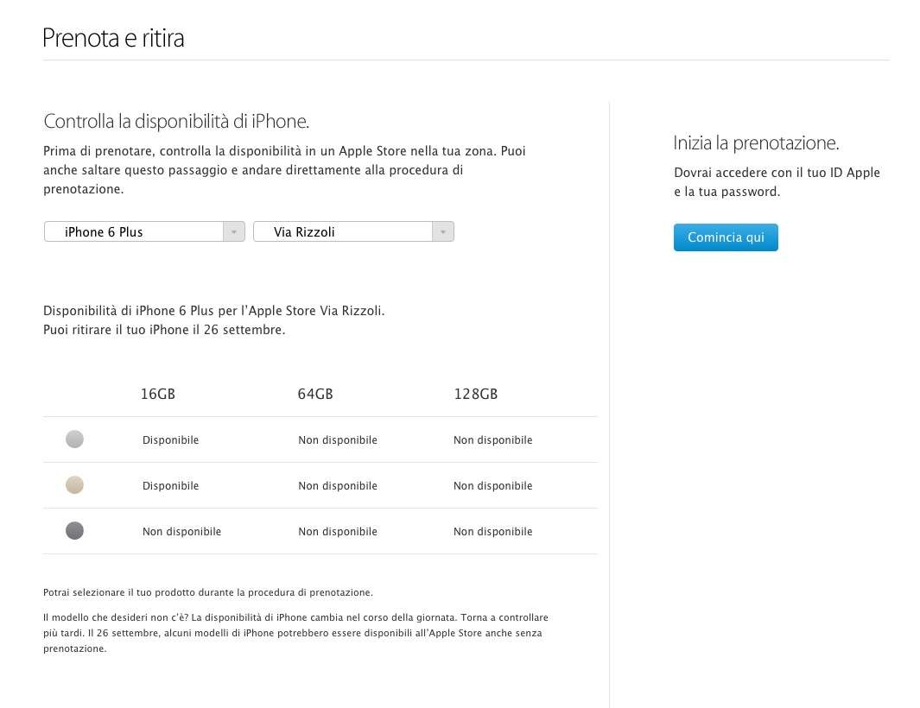Image resolution: width=920 pixels, height=708 pixels.
Task: Click the Inizia la prenotazione heading
Action: click(756, 142)
